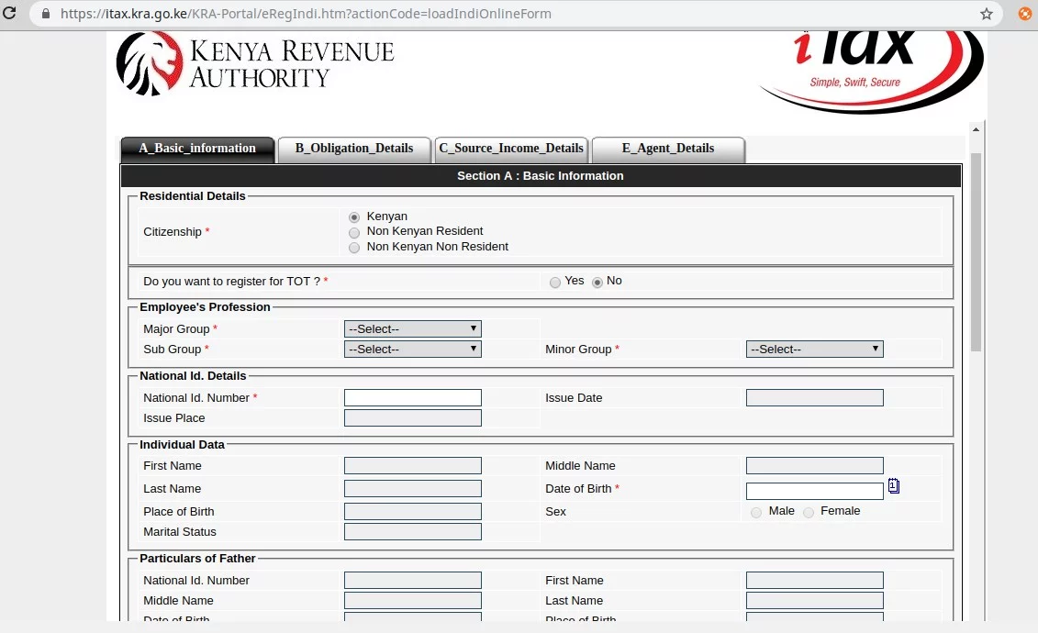Click the father's Middle Name field
This screenshot has width=1038, height=633.
pyautogui.click(x=412, y=601)
